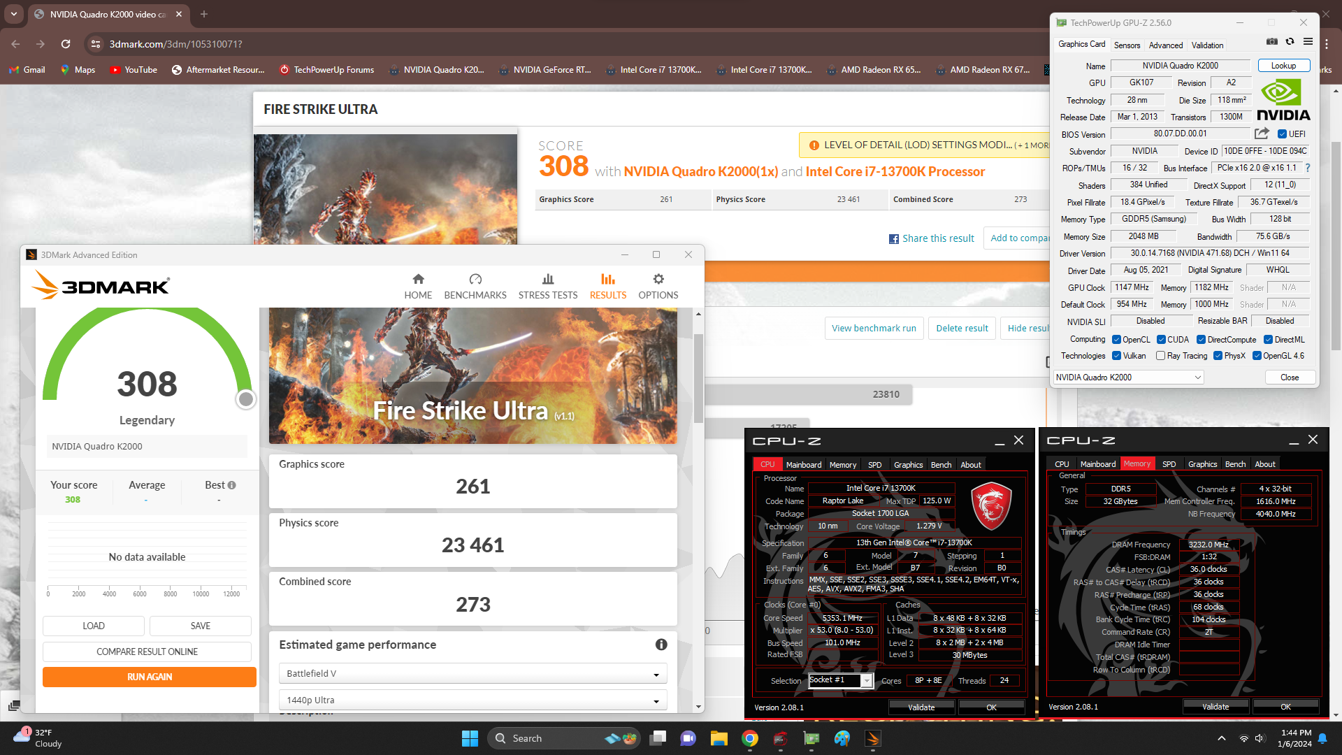Open HOME in 3DMark navigation
Image resolution: width=1342 pixels, height=755 pixels.
point(418,287)
